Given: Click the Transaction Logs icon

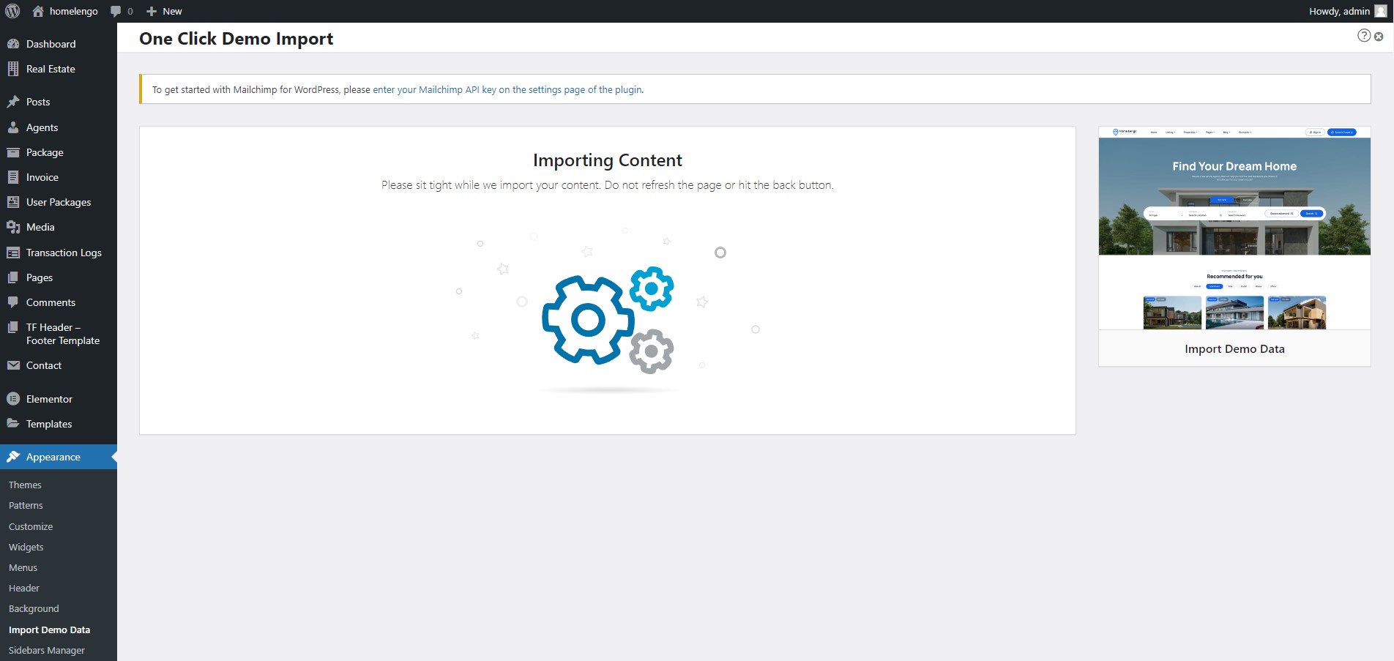Looking at the screenshot, I should click(x=13, y=253).
